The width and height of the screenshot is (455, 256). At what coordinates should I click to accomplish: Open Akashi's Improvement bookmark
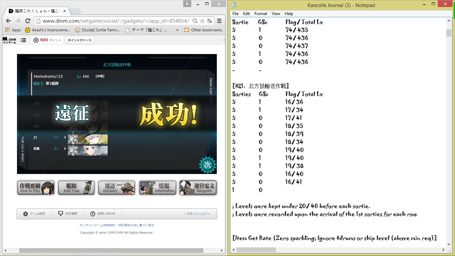tap(48, 30)
